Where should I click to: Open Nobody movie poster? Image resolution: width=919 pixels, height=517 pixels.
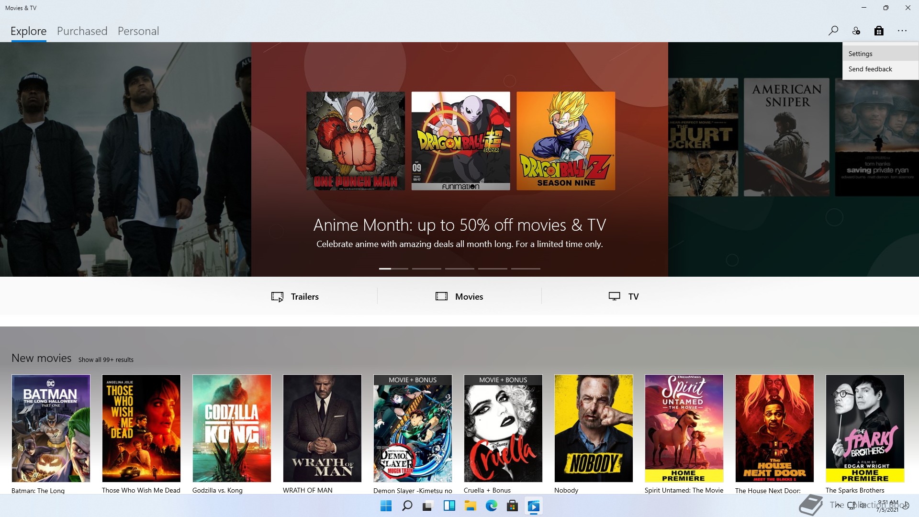click(x=594, y=428)
